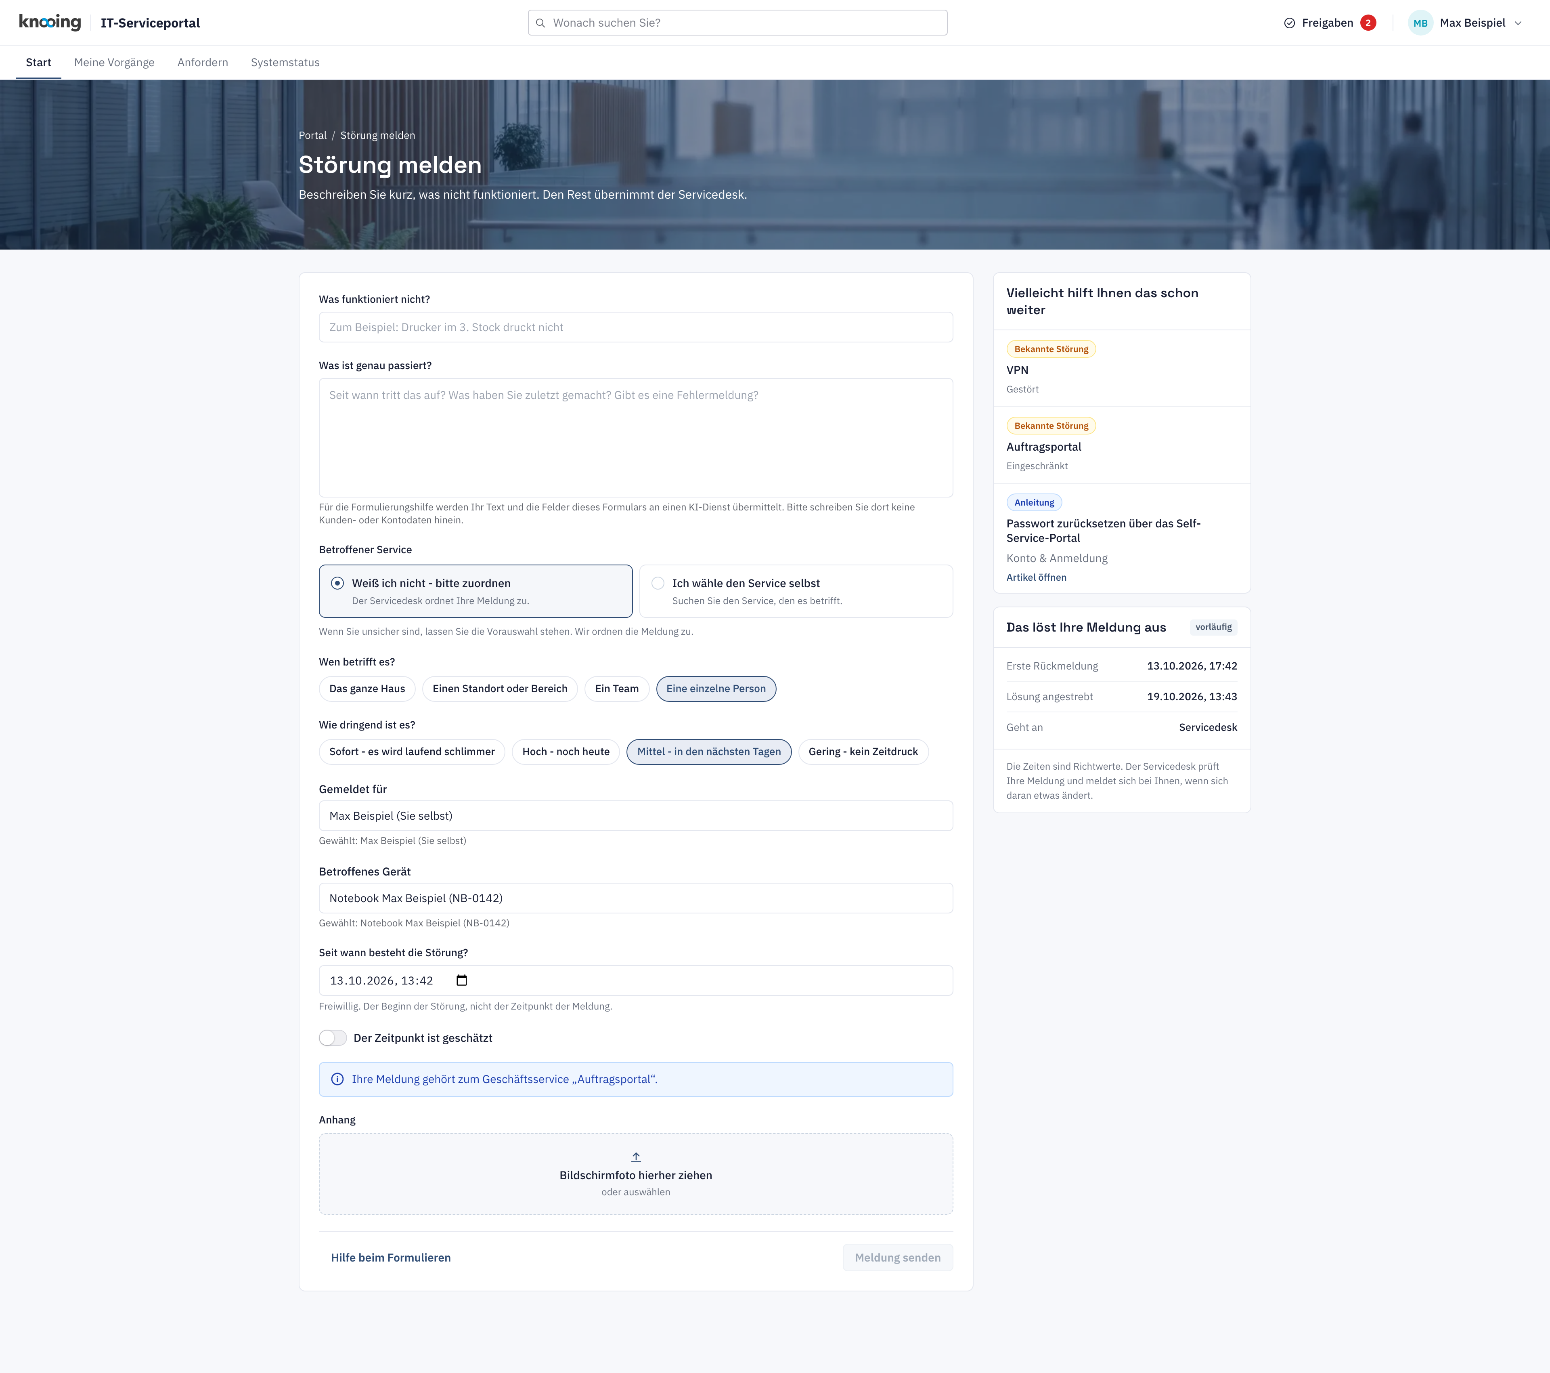Viewport: 1550px width, 1373px height.
Task: Select 'Einen Standort oder Bereich' chip
Action: [500, 689]
